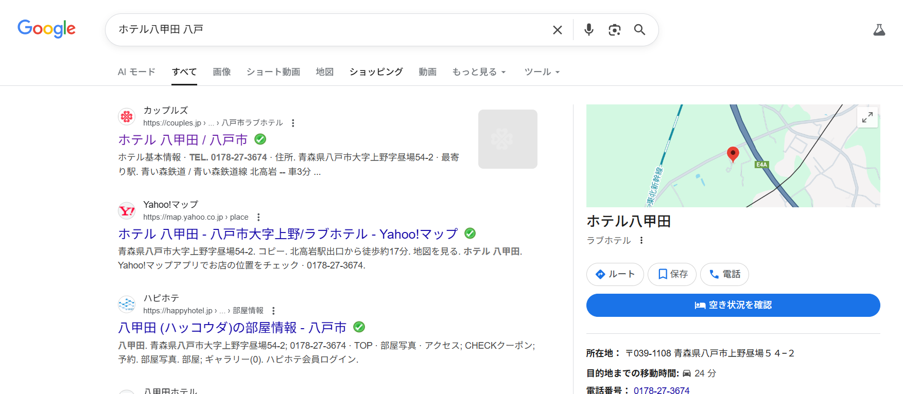903x394 pixels.
Task: Click the Couples result thumbnail image
Action: pyautogui.click(x=508, y=139)
